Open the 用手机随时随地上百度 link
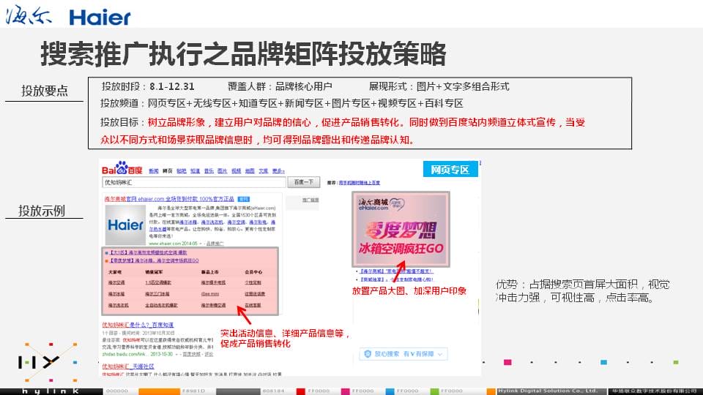This screenshot has width=703, height=395. pos(359,183)
